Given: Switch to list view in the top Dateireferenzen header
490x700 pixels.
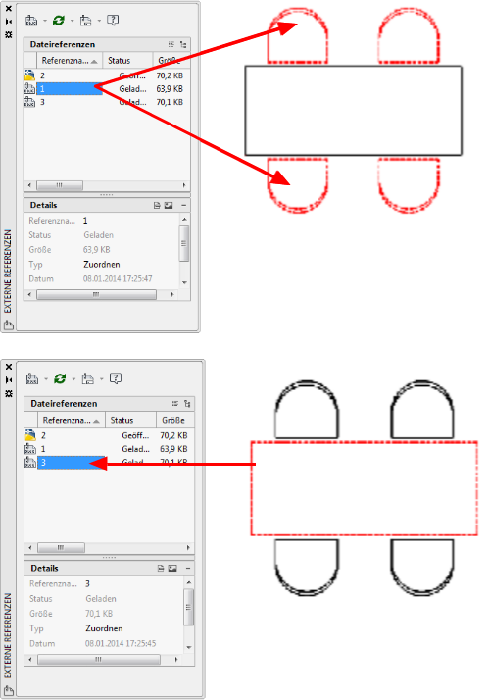Looking at the screenshot, I should point(171,45).
